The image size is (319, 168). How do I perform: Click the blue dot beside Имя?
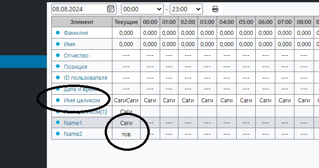[58, 44]
